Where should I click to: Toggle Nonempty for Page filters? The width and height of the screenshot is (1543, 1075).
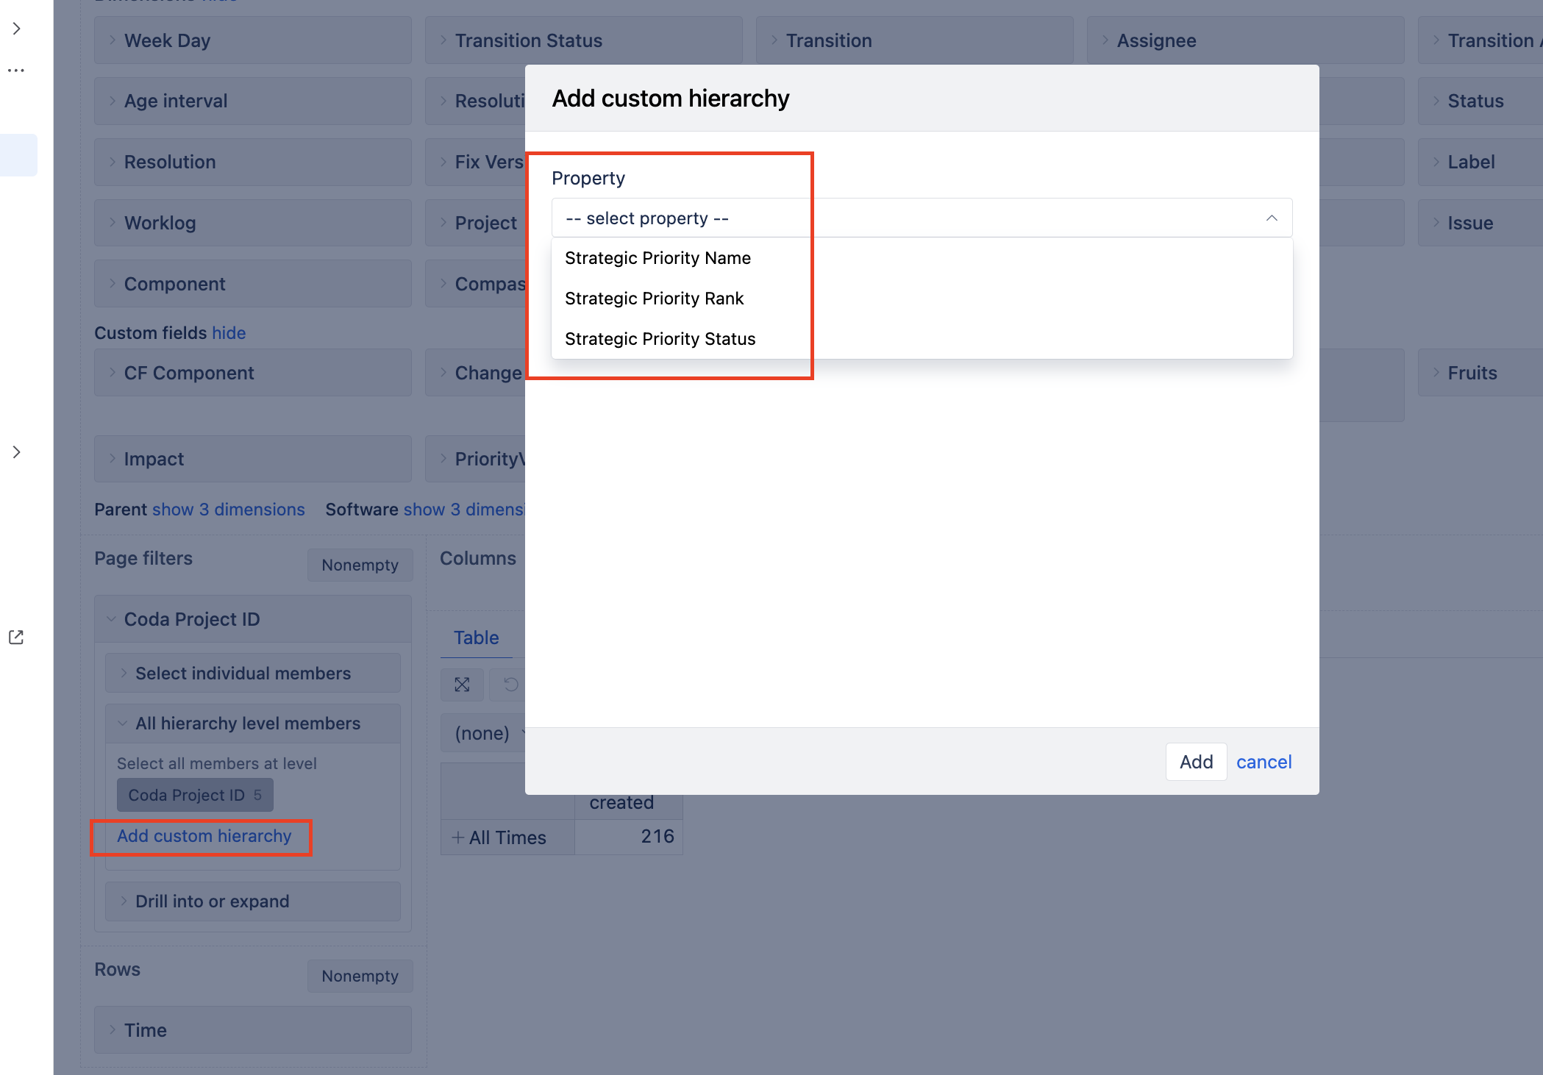(360, 565)
